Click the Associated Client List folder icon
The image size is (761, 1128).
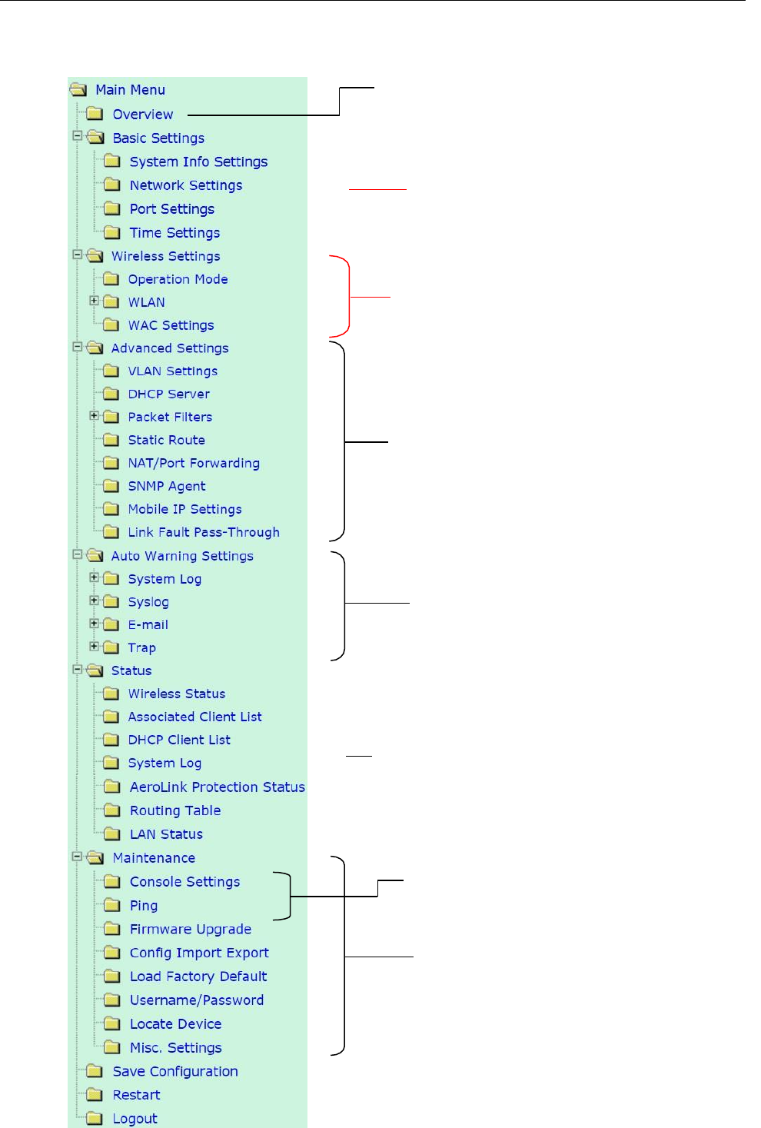(x=111, y=717)
